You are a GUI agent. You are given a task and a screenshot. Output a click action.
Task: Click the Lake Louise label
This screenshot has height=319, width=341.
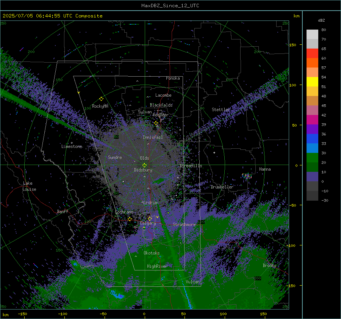[29, 186]
